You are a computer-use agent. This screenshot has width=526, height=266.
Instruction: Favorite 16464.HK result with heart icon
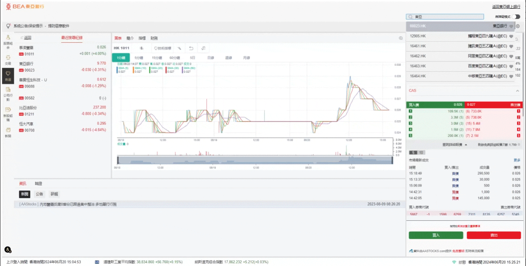pos(511,76)
